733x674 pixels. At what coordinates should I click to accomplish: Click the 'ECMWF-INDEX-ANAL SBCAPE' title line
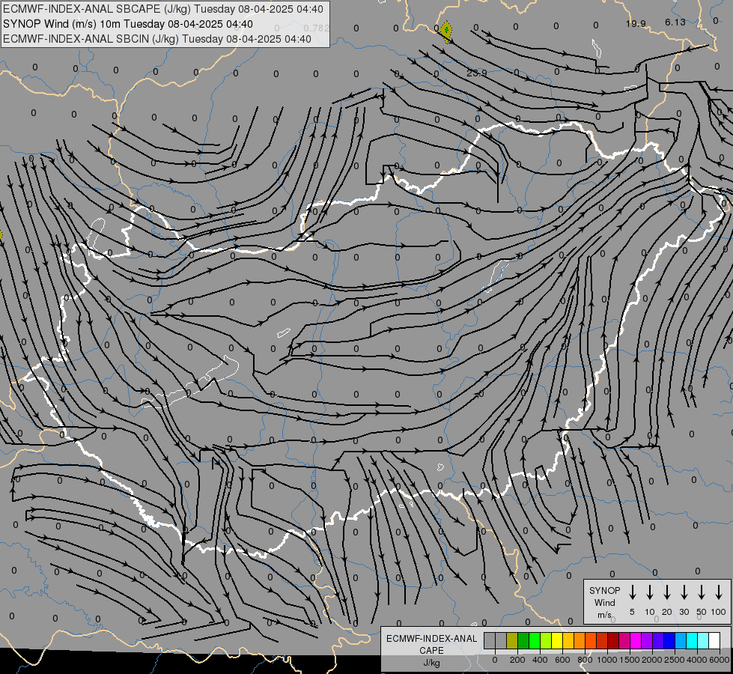point(162,9)
